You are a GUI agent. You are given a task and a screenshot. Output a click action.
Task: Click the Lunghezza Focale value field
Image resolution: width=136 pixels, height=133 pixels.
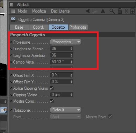pos(62,49)
